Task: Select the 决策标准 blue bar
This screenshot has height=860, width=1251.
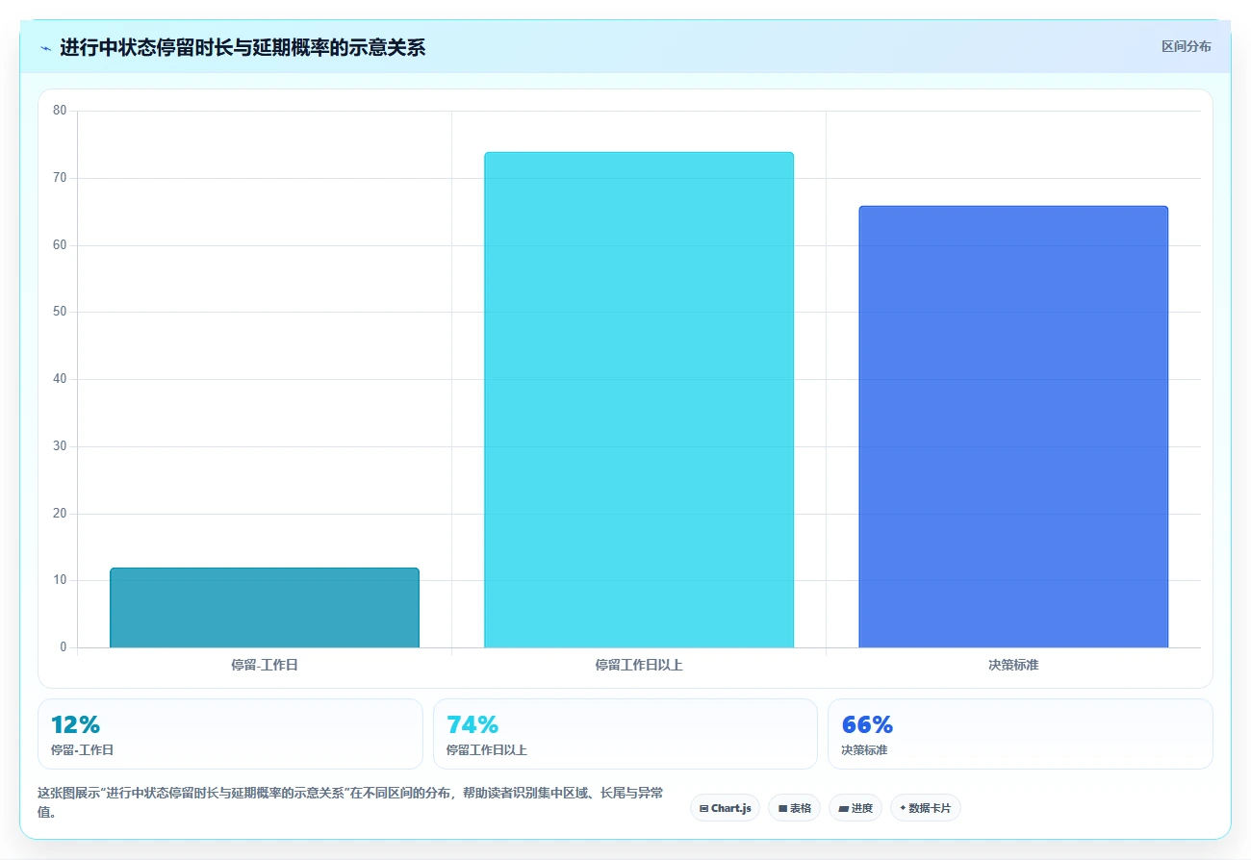Action: pos(1013,427)
